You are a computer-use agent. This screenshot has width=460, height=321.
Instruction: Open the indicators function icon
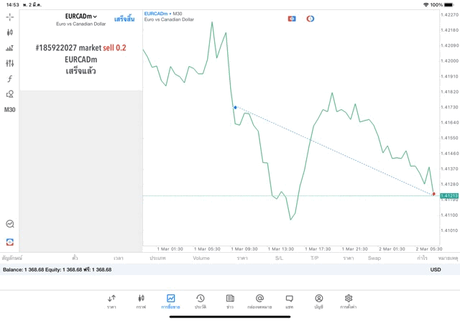click(9, 79)
